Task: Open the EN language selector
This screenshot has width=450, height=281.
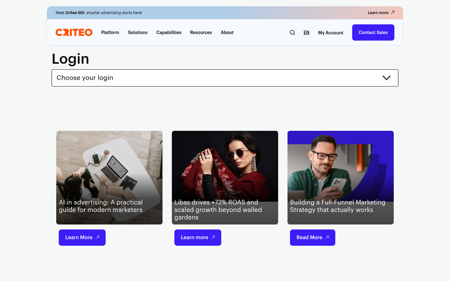Action: [x=306, y=33]
